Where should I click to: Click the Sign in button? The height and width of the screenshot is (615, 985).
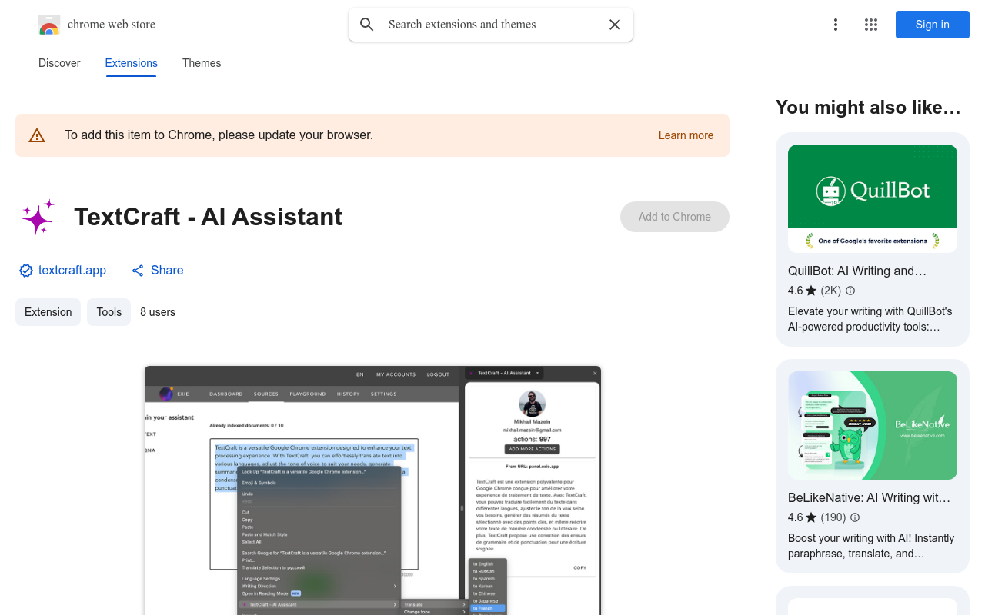click(933, 25)
